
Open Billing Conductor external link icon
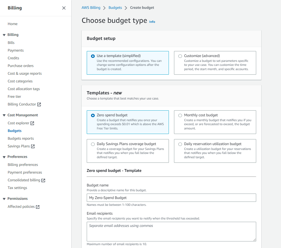(x=39, y=104)
